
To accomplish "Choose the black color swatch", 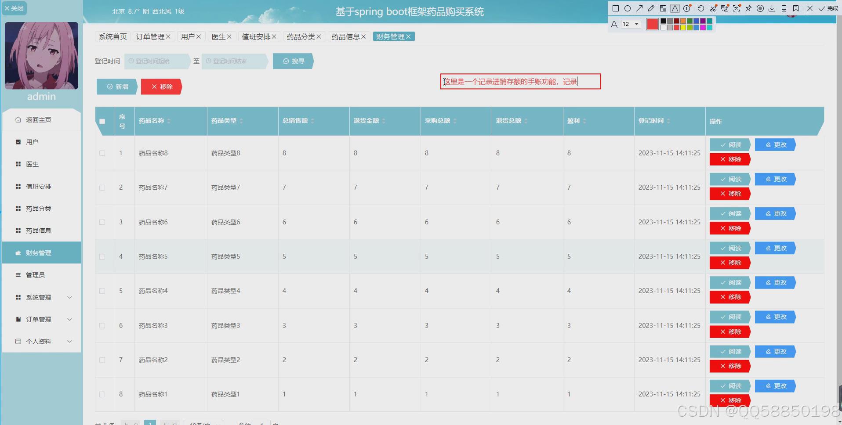I will (663, 21).
